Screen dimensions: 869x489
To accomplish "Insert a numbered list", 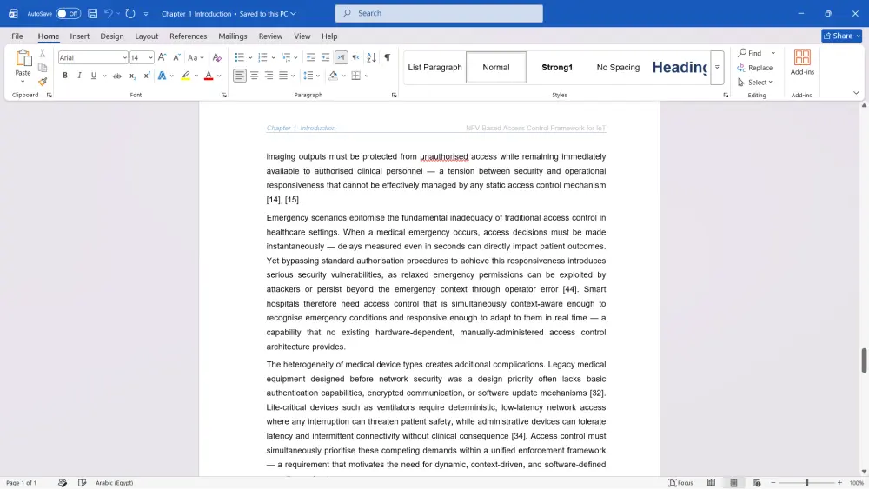I will [262, 57].
